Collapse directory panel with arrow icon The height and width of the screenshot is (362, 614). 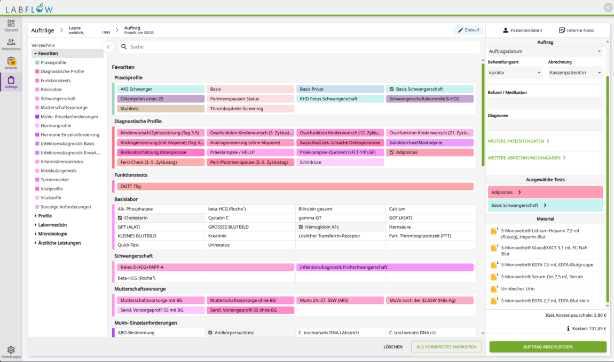pyautogui.click(x=108, y=47)
